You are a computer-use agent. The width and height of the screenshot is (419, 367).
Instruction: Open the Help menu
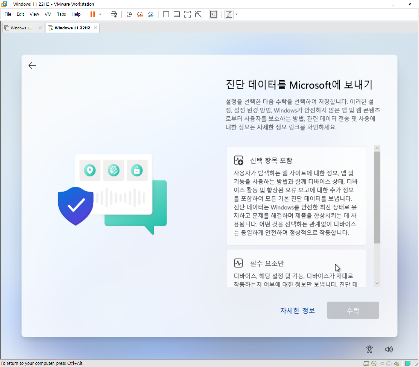click(76, 14)
